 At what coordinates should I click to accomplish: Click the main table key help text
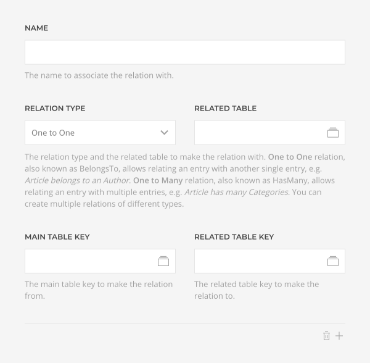click(99, 290)
